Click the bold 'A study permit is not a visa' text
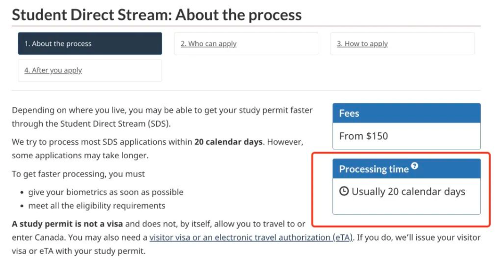The width and height of the screenshot is (497, 263). click(68, 224)
